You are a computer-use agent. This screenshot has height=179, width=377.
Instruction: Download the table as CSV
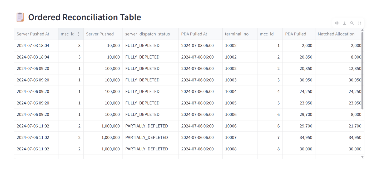click(x=344, y=23)
